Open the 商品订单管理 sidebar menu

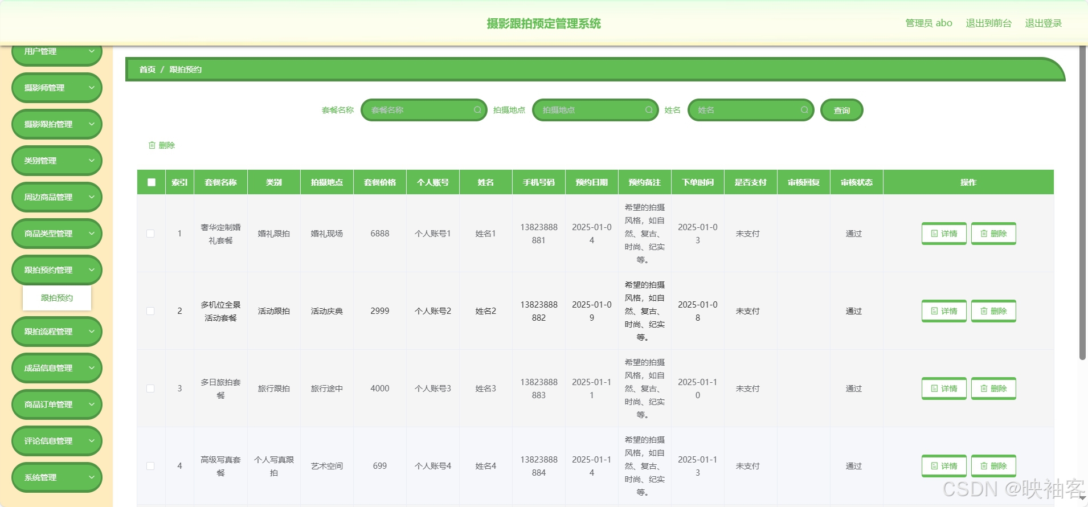pos(57,404)
